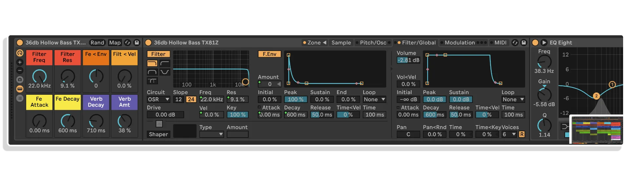Toggle the EQ Eight device activator
629x180 pixels.
(535, 42)
